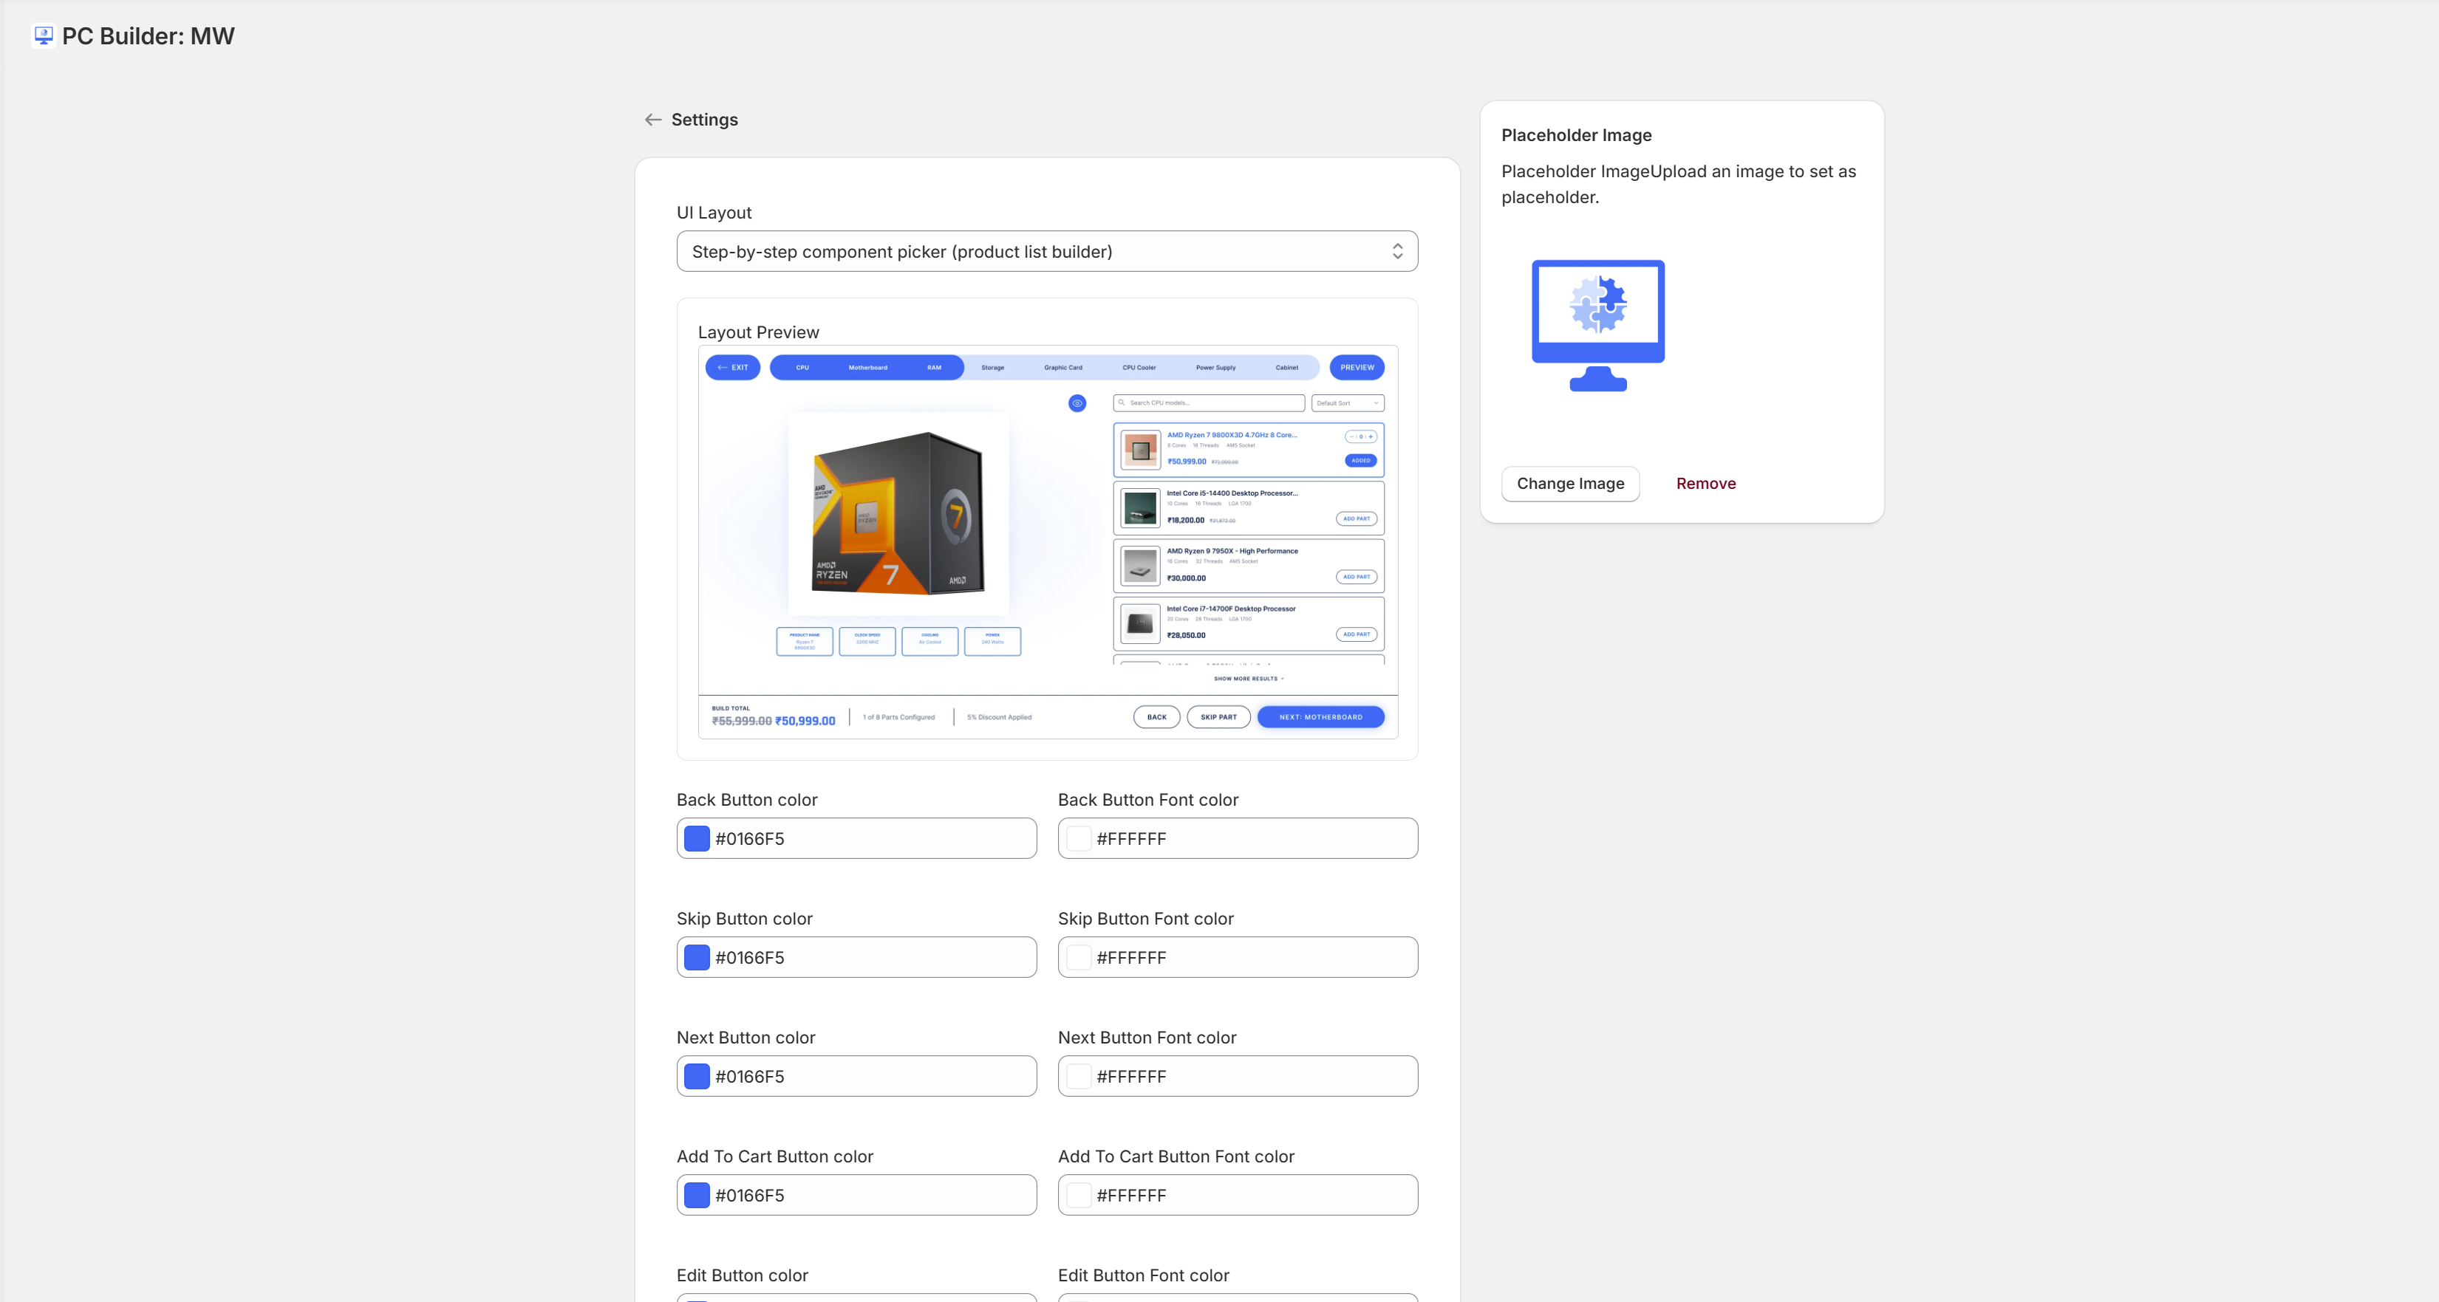Click the Remove link for the placeholder image

1705,484
